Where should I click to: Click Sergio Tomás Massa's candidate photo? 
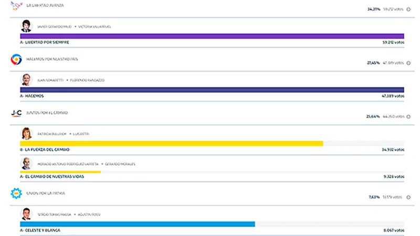(x=26, y=214)
